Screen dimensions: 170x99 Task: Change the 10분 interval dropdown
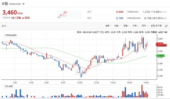pyautogui.click(x=117, y=26)
